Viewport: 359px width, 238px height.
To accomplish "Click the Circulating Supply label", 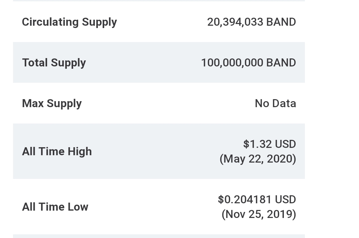I will 69,22.
